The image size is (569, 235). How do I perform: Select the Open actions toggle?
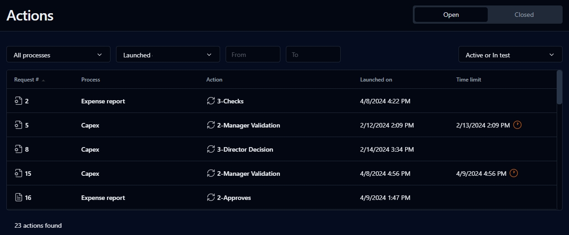(x=451, y=15)
